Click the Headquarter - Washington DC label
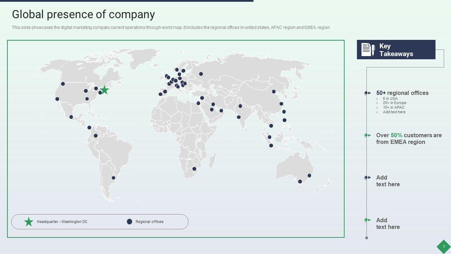451x254 pixels. pyautogui.click(x=62, y=222)
